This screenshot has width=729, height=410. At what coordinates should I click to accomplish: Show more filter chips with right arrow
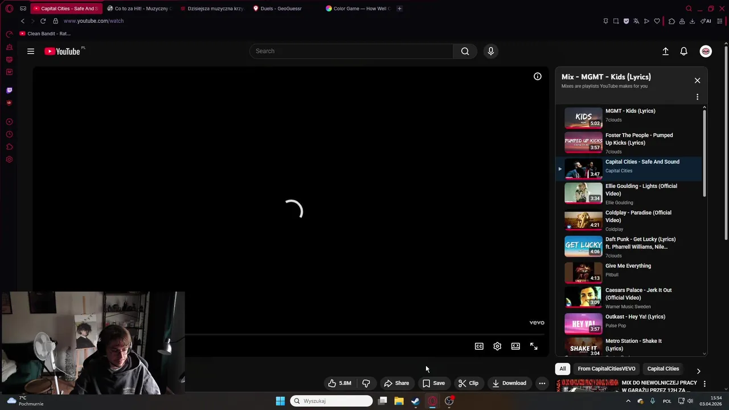pyautogui.click(x=699, y=371)
